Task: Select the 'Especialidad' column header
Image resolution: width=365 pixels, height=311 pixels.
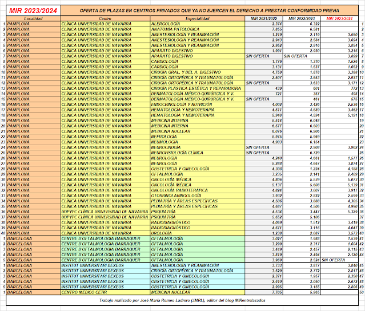Action: [x=198, y=19]
